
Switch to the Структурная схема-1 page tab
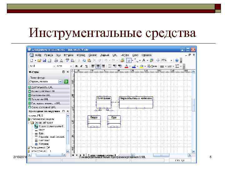pyautogui.click(x=102, y=155)
